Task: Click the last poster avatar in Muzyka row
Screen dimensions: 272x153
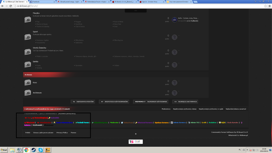Action: pyautogui.click(x=174, y=20)
